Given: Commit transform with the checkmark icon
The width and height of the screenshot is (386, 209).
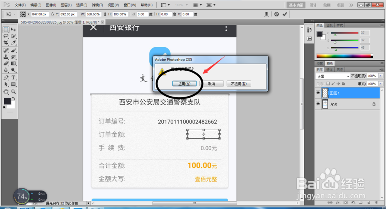Looking at the screenshot, I should 285,14.
